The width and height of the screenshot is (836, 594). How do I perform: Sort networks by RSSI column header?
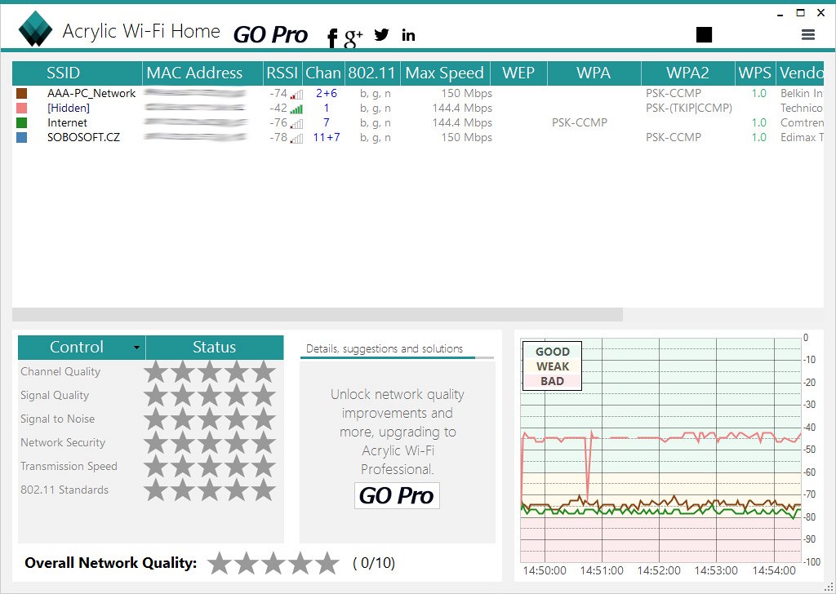282,73
